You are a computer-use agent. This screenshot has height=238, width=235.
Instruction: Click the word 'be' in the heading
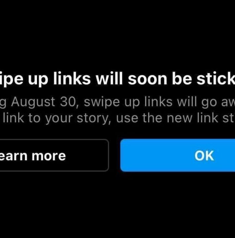click(x=182, y=79)
